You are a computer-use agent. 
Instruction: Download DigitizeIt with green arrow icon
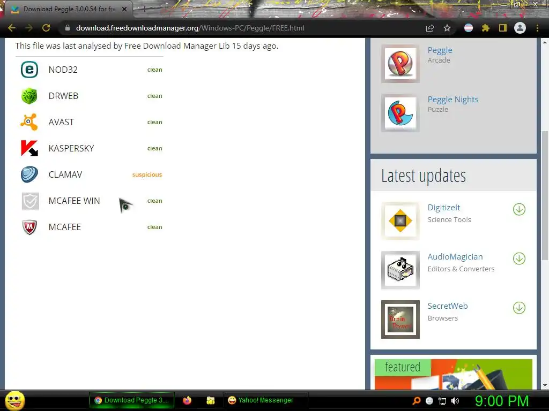519,209
